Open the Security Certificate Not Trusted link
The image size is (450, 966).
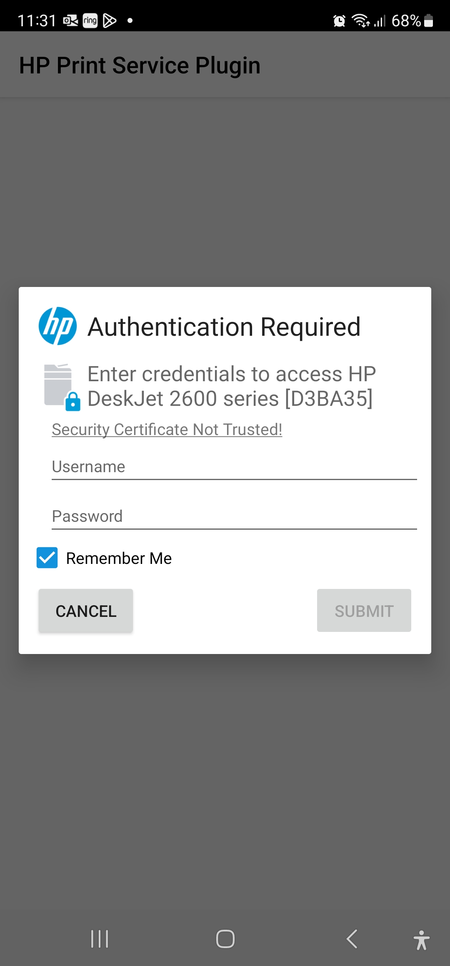167,430
